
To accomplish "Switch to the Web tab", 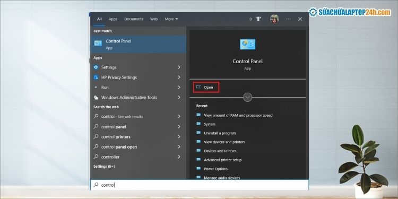I will [x=154, y=19].
